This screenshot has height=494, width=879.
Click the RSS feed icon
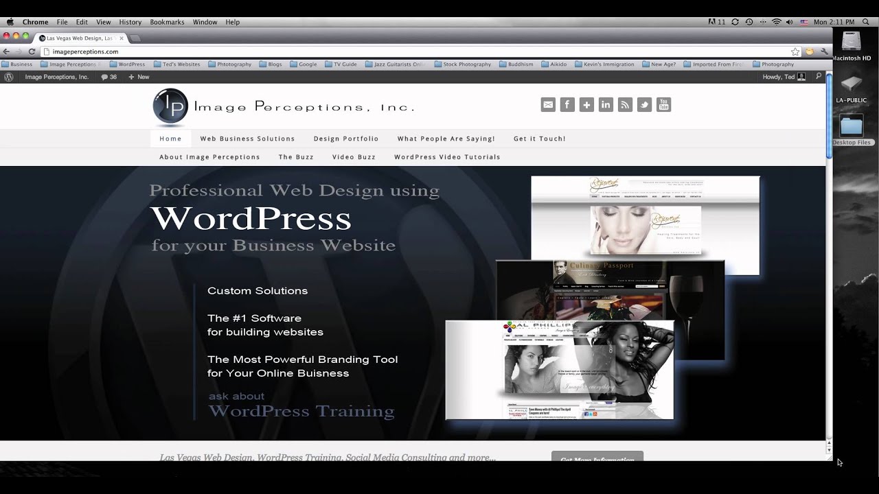625,104
